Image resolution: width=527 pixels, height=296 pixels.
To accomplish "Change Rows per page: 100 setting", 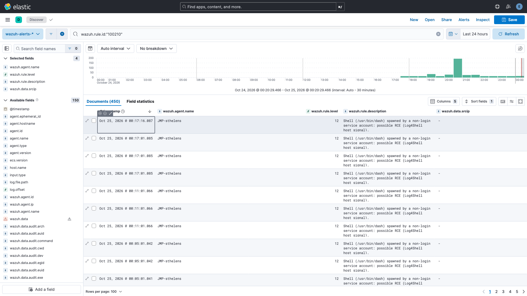I will (x=104, y=292).
